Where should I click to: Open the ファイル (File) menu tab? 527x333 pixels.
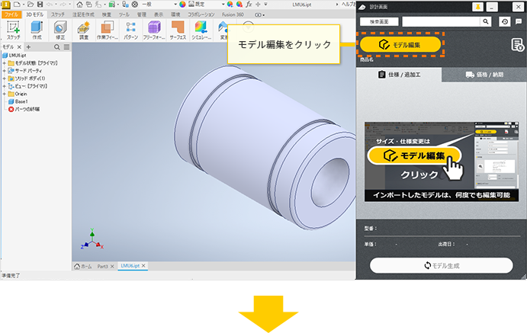click(x=11, y=14)
